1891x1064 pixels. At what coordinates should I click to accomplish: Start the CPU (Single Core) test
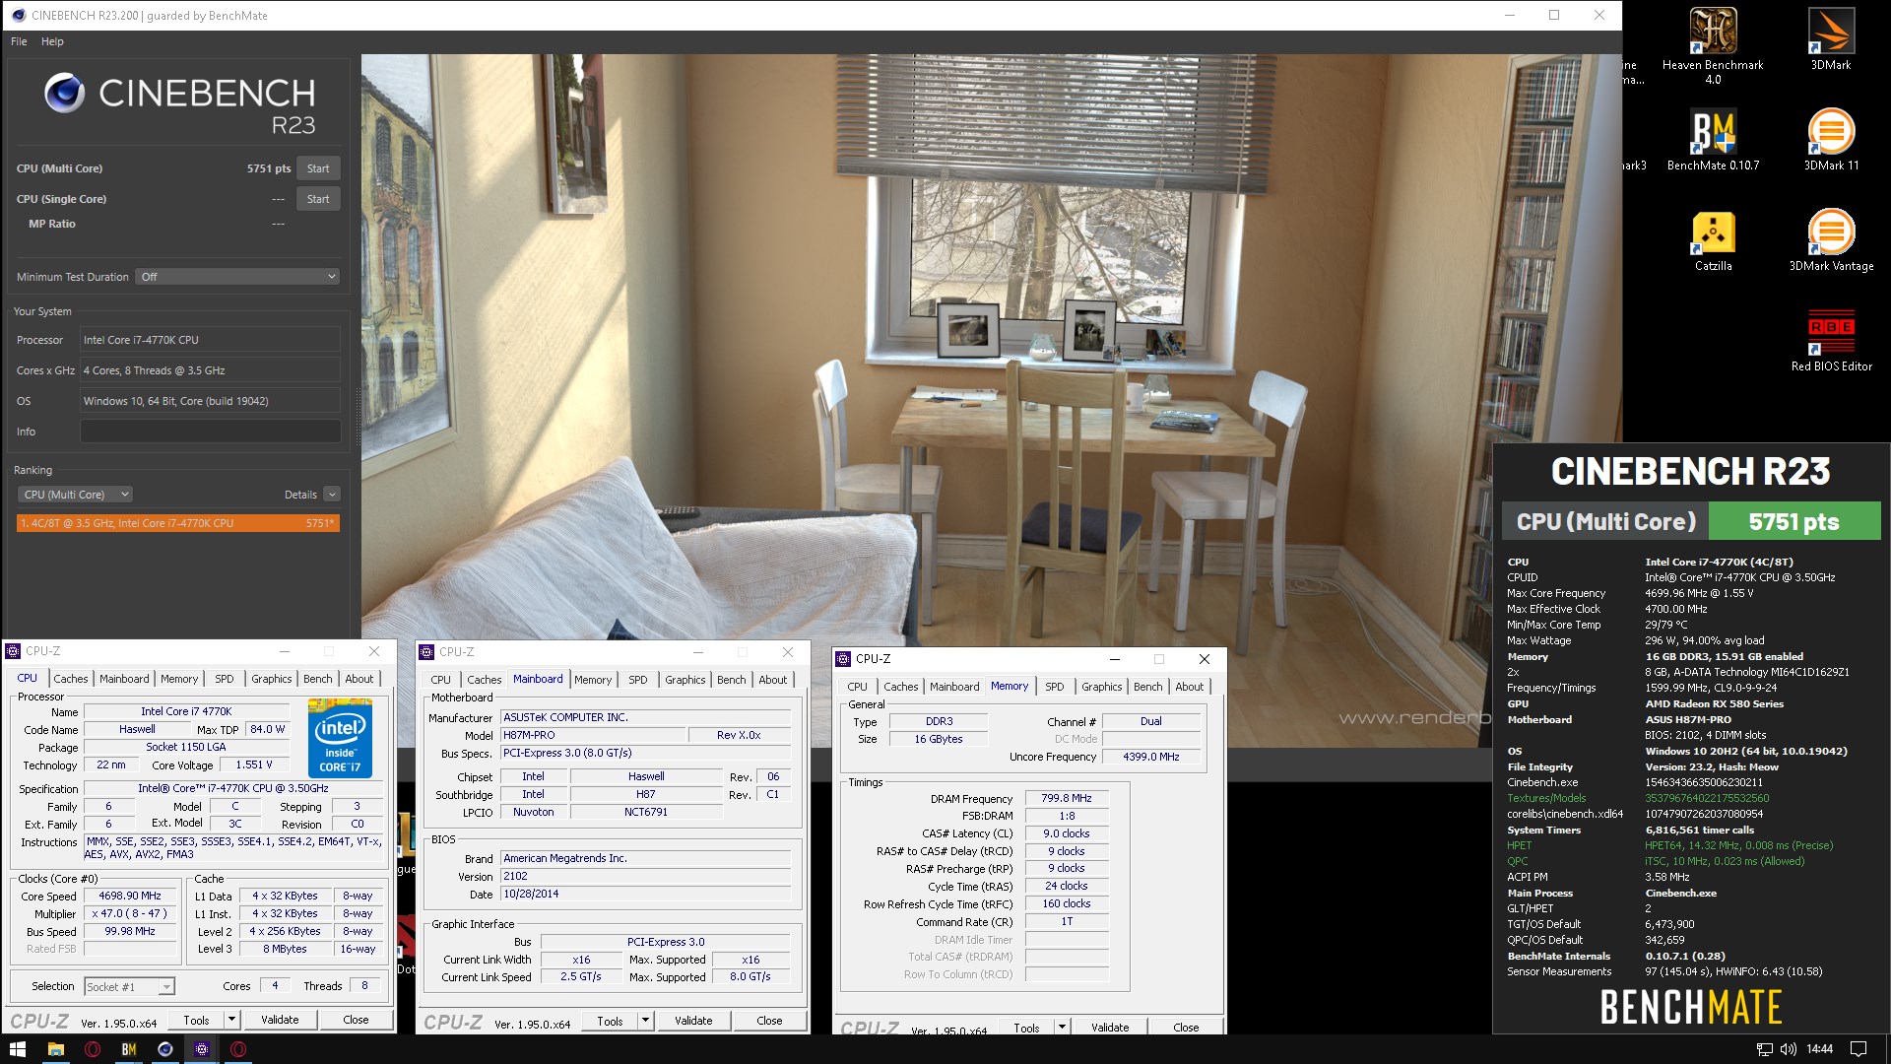(x=318, y=199)
